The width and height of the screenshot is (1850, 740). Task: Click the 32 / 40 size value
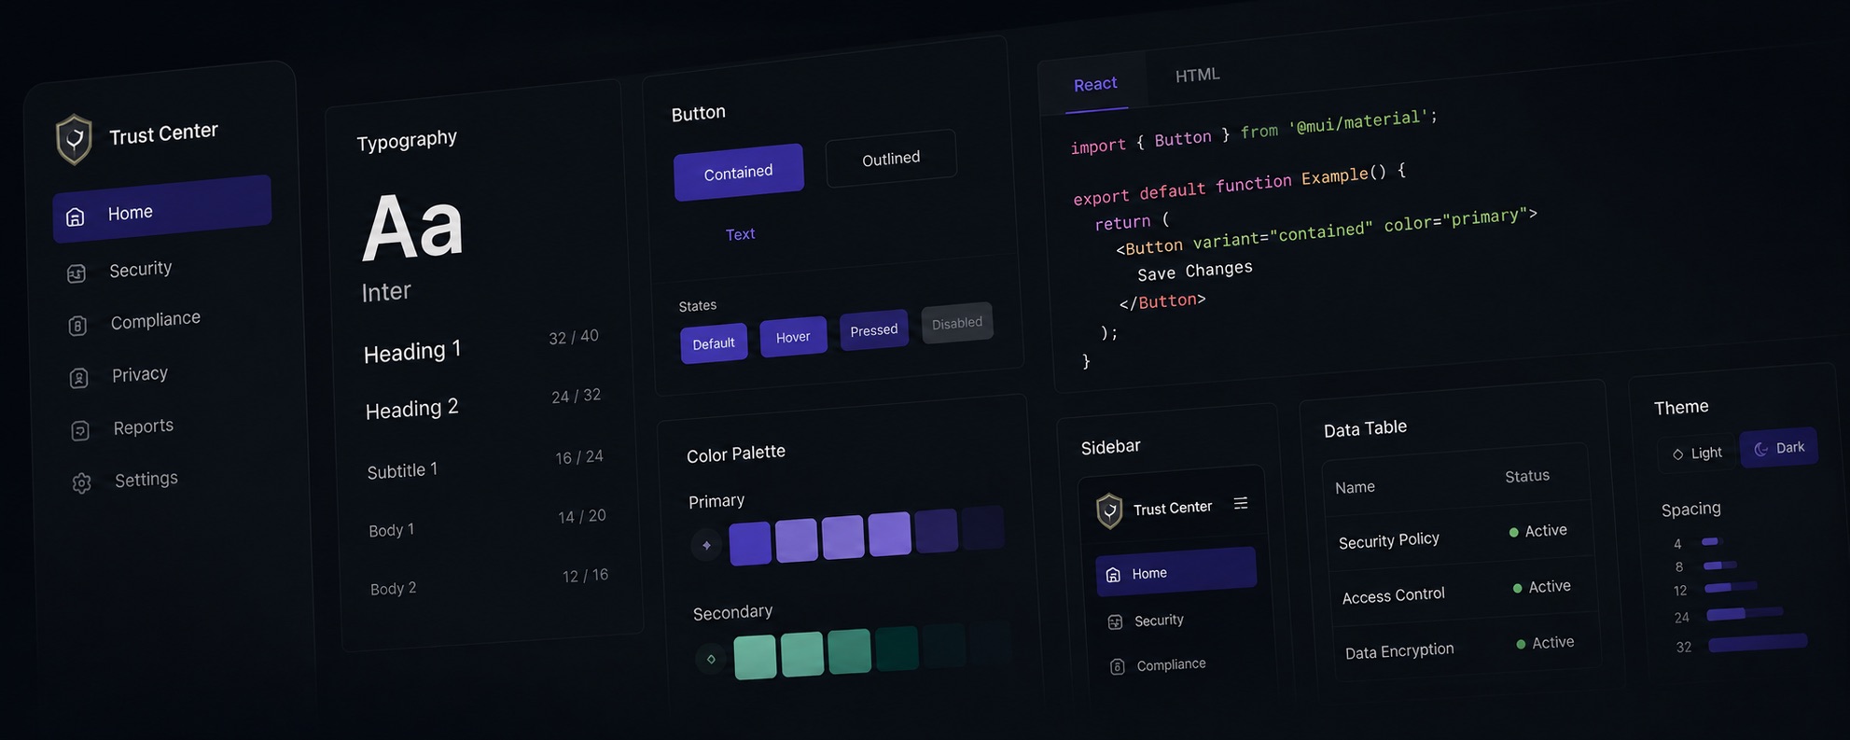tap(574, 337)
